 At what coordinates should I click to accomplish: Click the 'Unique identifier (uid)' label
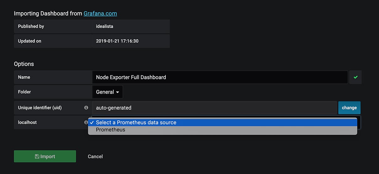click(x=40, y=108)
